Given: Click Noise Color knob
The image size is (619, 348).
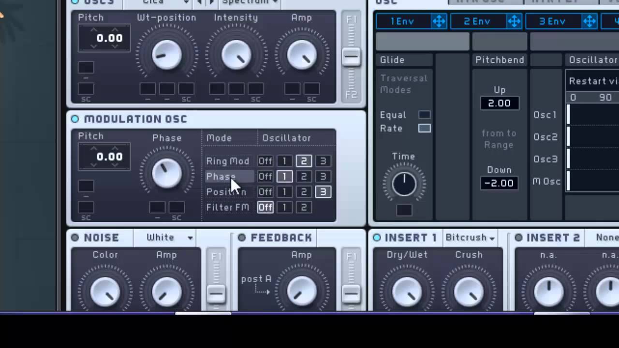Looking at the screenshot, I should tap(105, 291).
